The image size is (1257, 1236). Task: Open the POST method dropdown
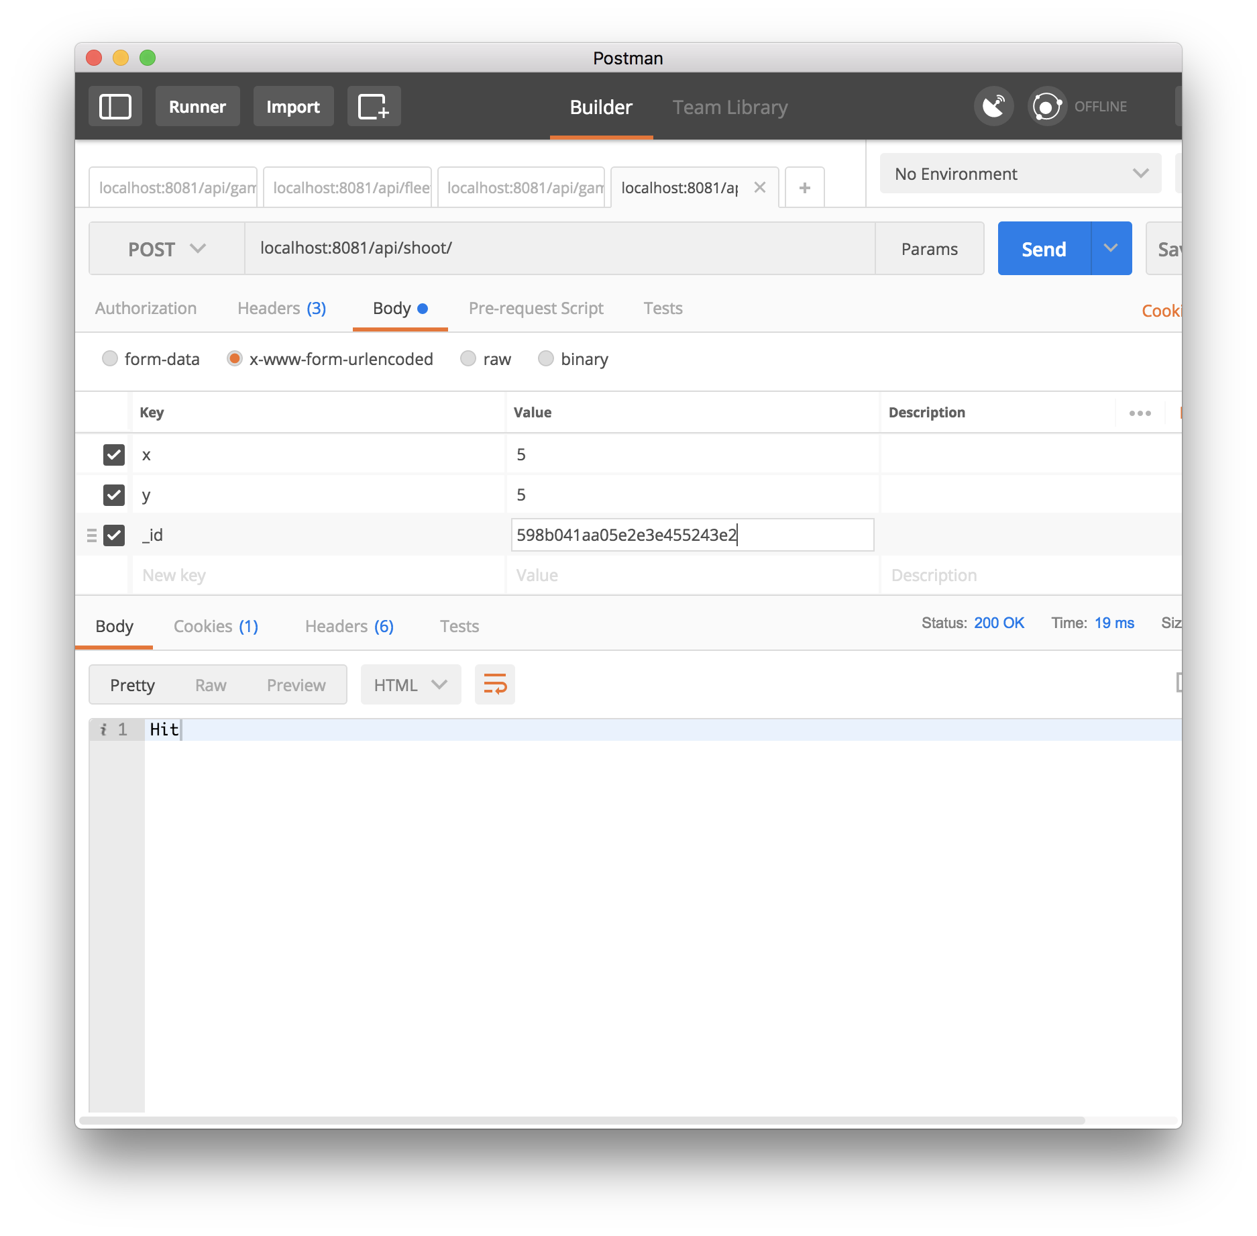click(167, 248)
